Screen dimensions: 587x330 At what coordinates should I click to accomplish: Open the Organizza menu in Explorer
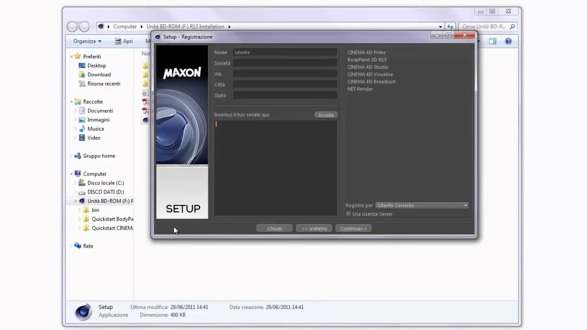point(87,41)
